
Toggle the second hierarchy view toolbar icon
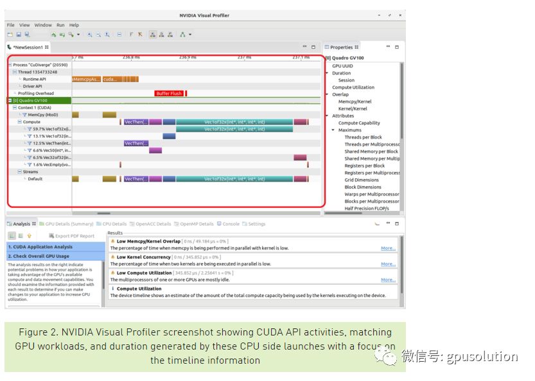click(161, 35)
